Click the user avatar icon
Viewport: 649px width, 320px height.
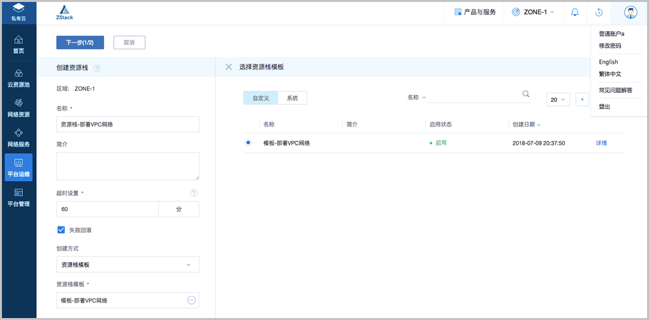[630, 12]
